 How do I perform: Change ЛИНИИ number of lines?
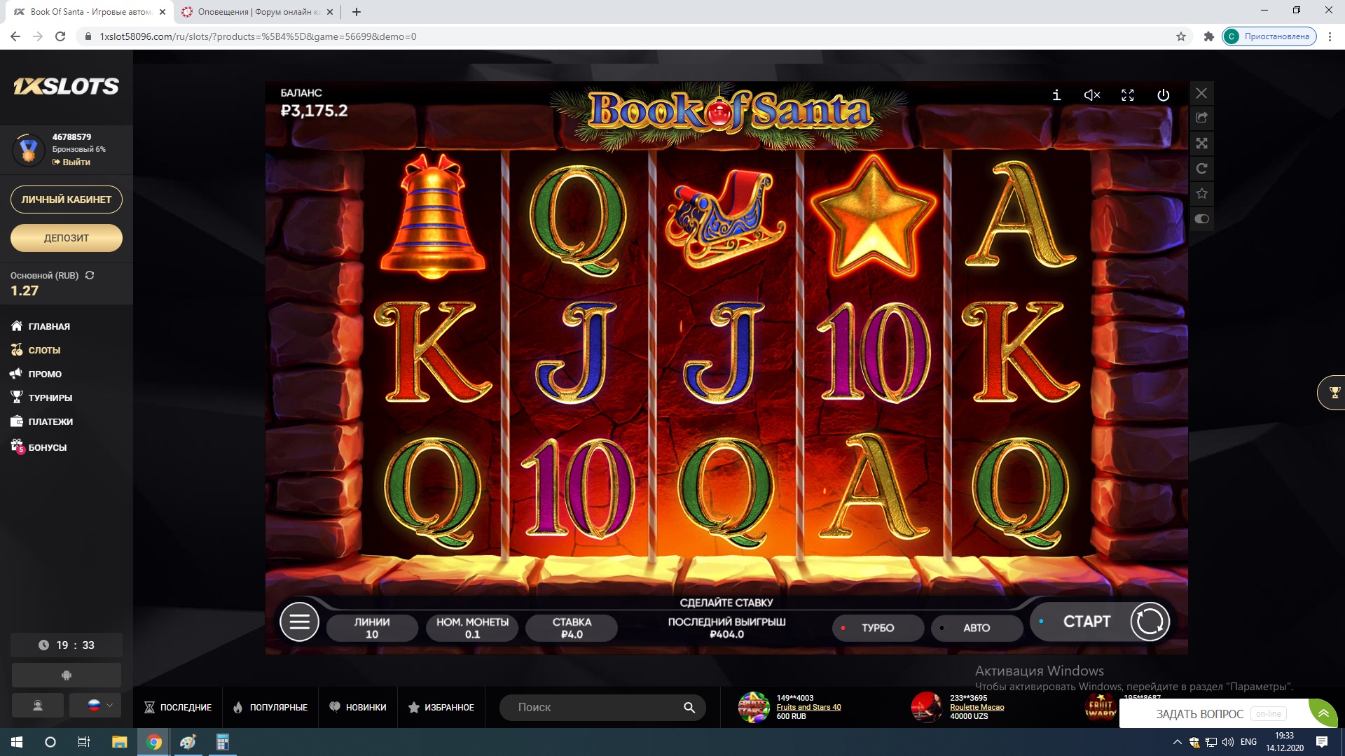[372, 628]
